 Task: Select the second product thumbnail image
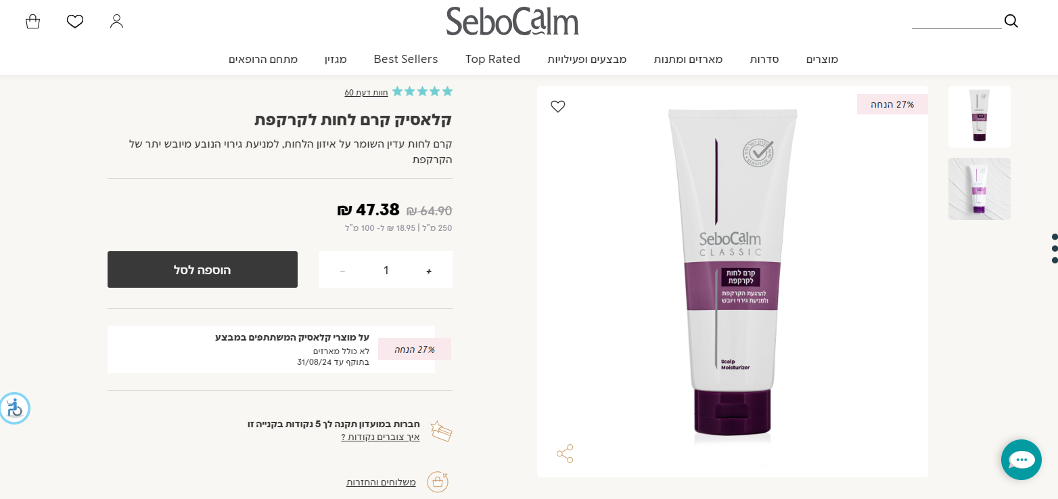point(980,189)
